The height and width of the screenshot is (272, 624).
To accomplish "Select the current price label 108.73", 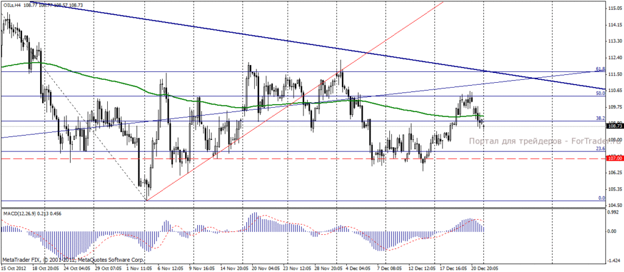I will click(614, 126).
